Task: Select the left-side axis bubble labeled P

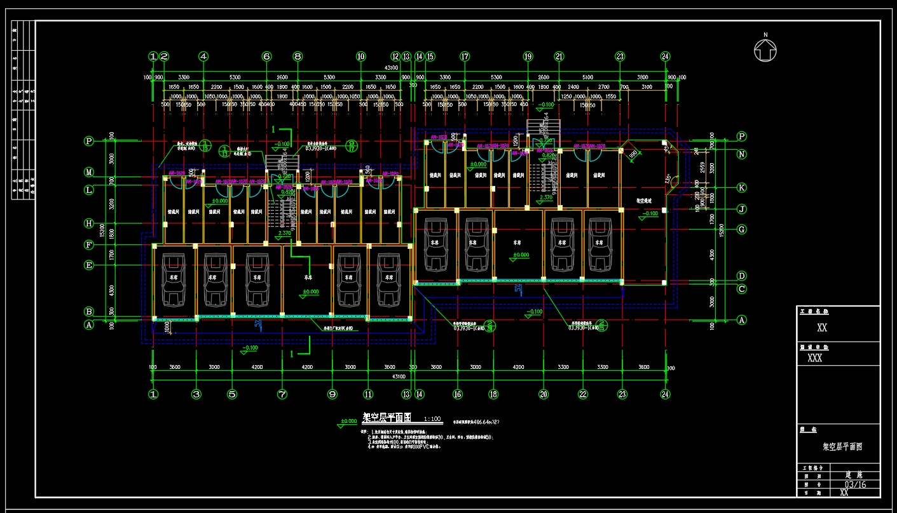Action: coord(89,142)
